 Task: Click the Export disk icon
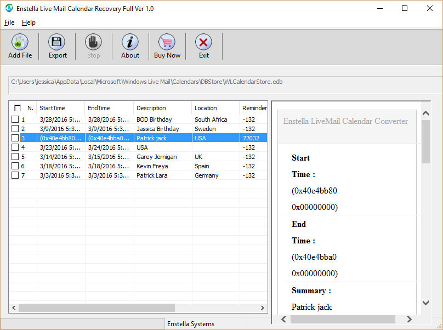coord(57,43)
